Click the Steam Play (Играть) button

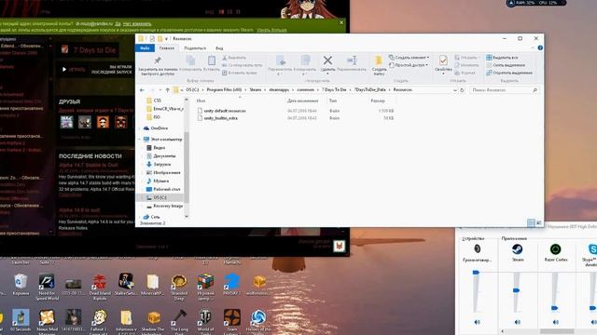(x=74, y=70)
